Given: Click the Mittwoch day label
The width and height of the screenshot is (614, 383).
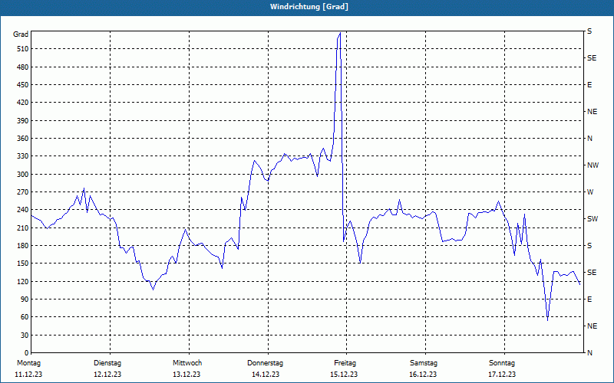Looking at the screenshot, I should [x=187, y=363].
